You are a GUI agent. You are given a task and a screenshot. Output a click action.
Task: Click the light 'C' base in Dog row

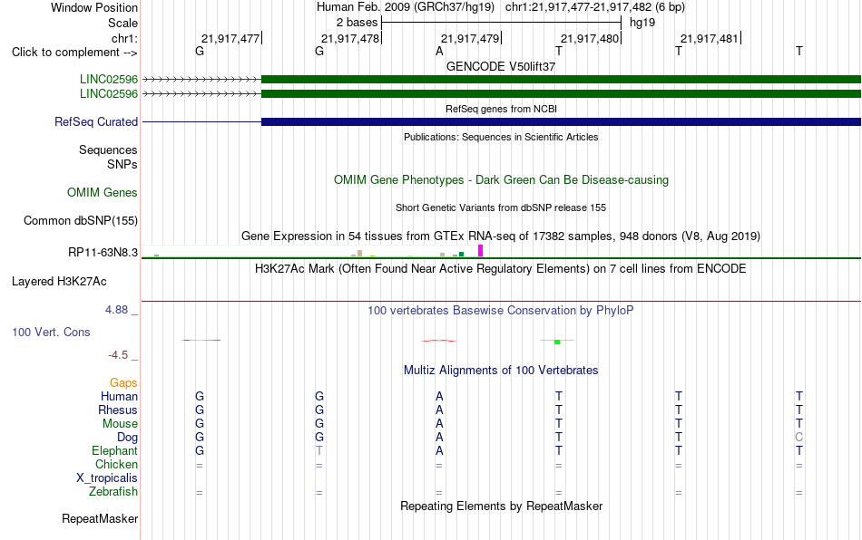(x=798, y=438)
